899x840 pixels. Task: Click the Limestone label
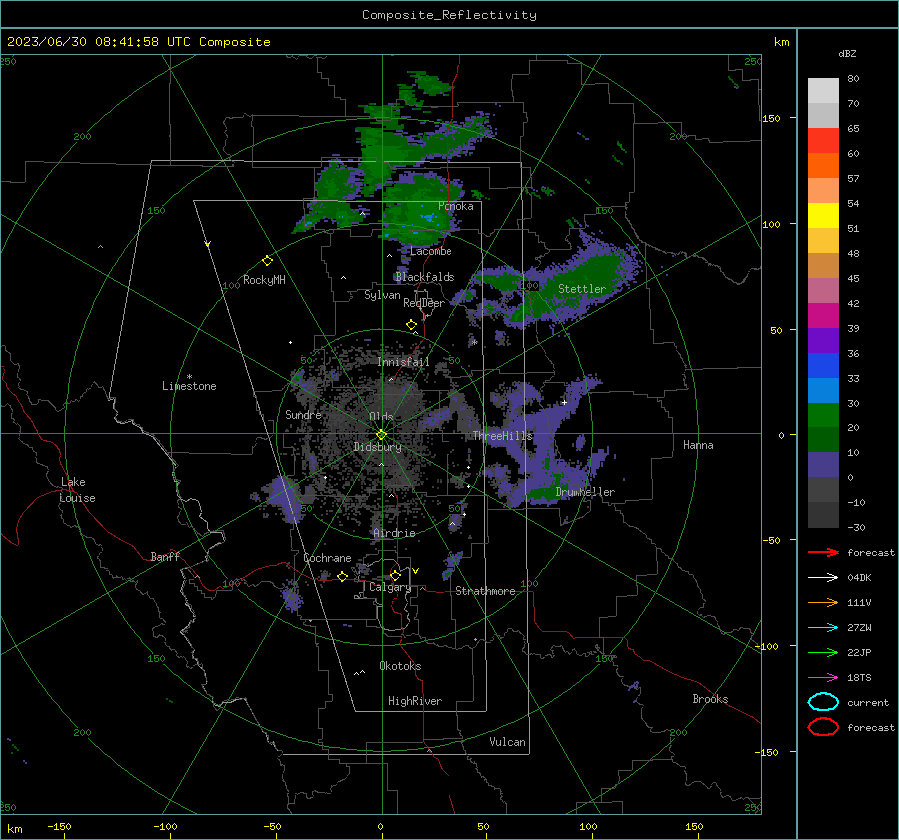point(189,386)
